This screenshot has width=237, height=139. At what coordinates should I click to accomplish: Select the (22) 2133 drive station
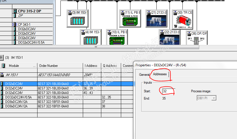pos(170,37)
